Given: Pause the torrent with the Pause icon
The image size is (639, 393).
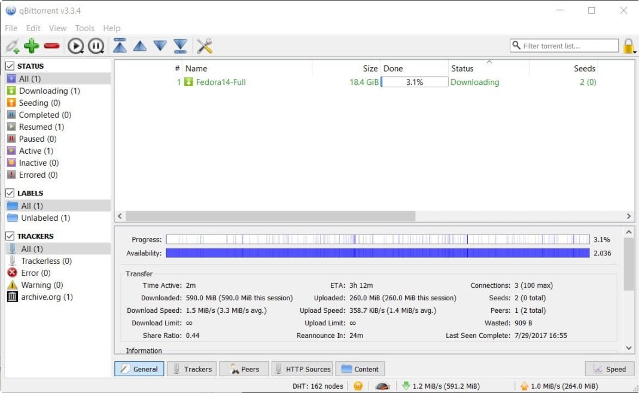Looking at the screenshot, I should coord(96,45).
